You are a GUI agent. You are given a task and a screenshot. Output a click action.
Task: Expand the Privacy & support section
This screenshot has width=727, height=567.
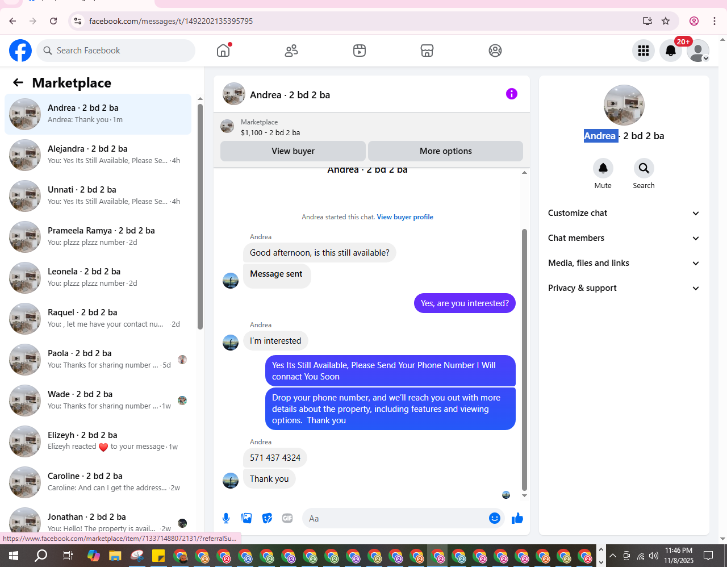pos(624,288)
